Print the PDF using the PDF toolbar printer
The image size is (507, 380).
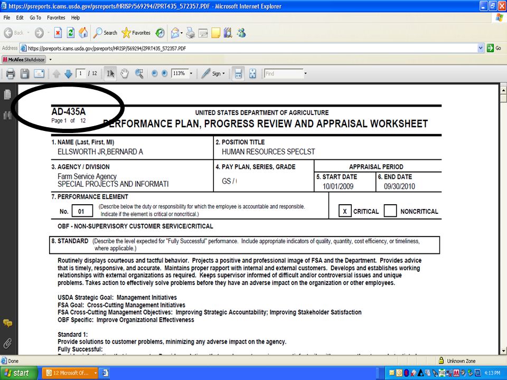(11, 74)
